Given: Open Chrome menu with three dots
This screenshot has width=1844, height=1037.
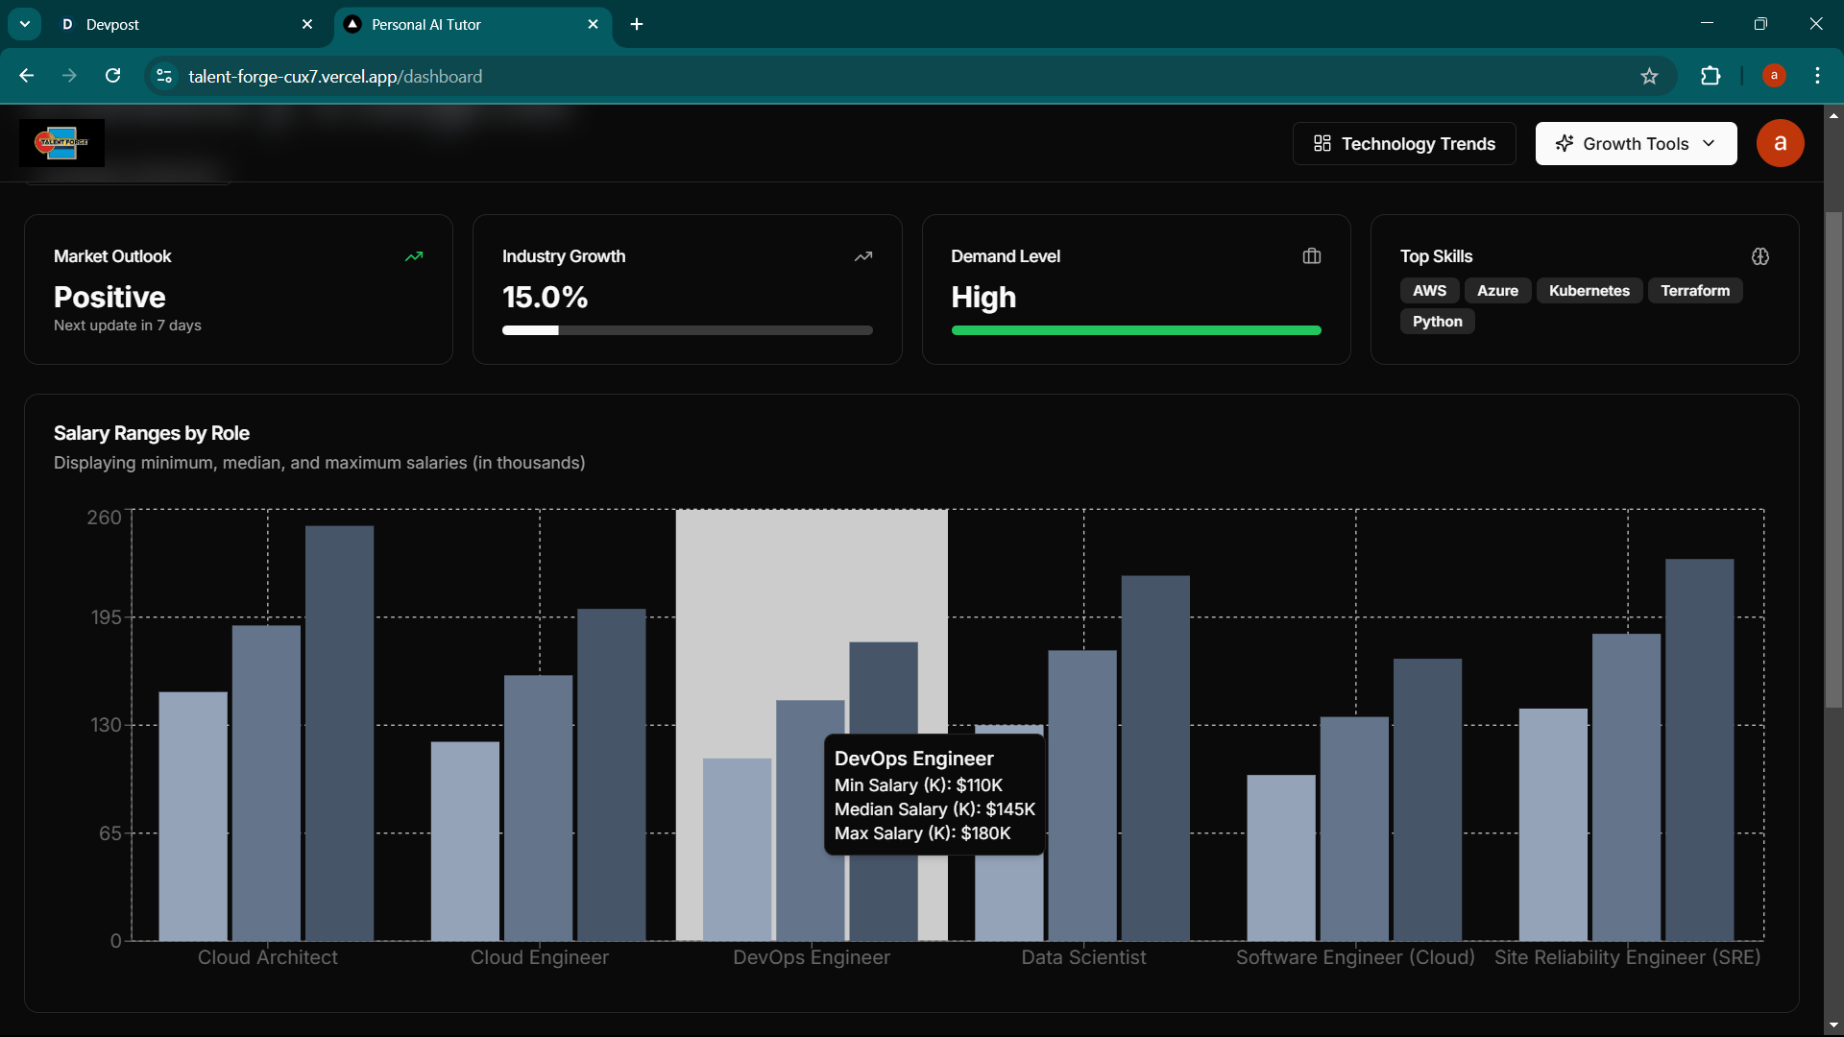Looking at the screenshot, I should pos(1817,76).
